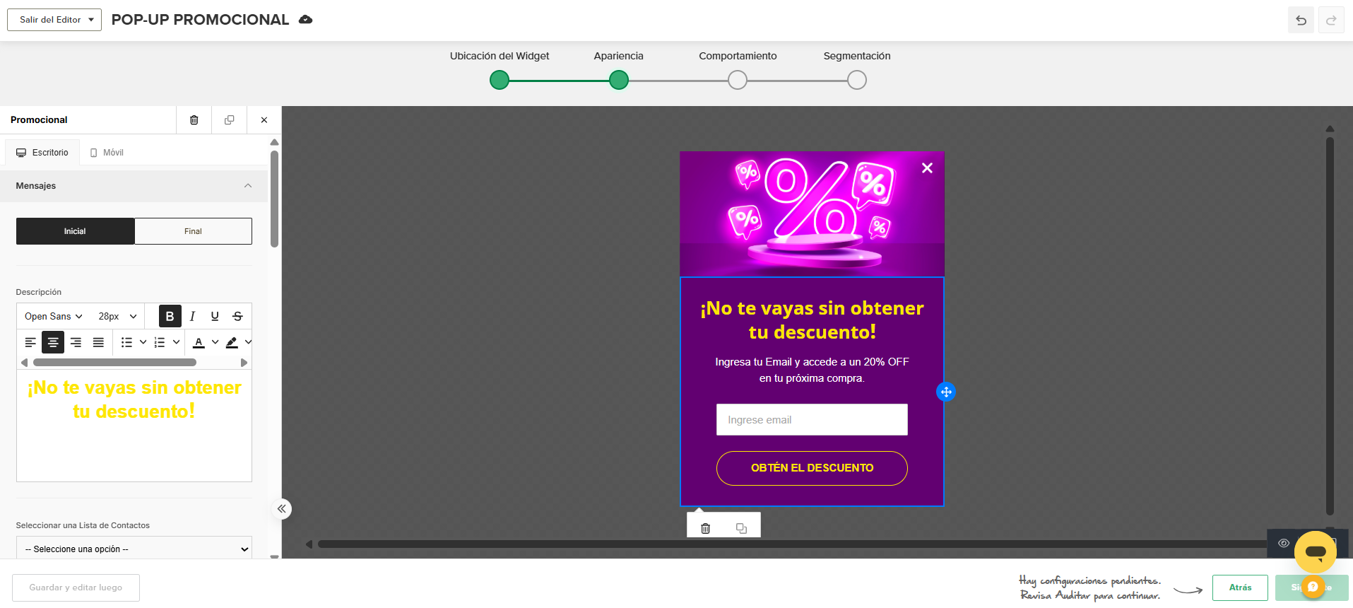Open Seleccione una opción contact list dropdown
The image size is (1353, 608).
click(x=134, y=549)
